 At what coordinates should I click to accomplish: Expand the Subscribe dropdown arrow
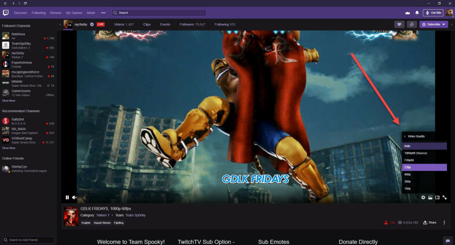443,24
